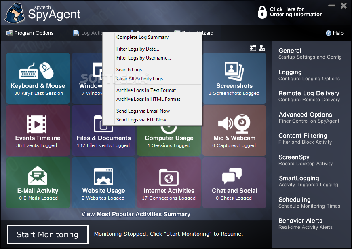The image size is (352, 249).
Task: Open the Keyboard & Mouse log tile
Action: tap(38, 78)
